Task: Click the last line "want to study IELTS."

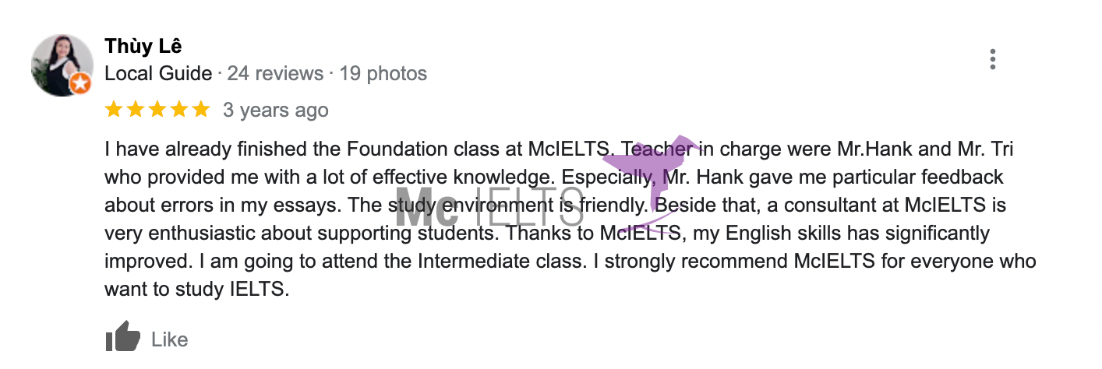Action: point(196,290)
